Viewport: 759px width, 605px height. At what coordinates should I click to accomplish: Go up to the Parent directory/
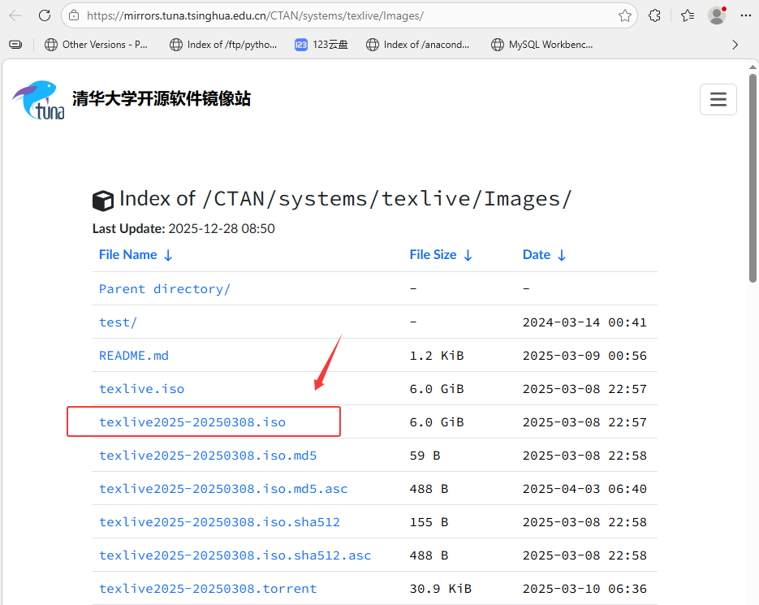pyautogui.click(x=165, y=289)
